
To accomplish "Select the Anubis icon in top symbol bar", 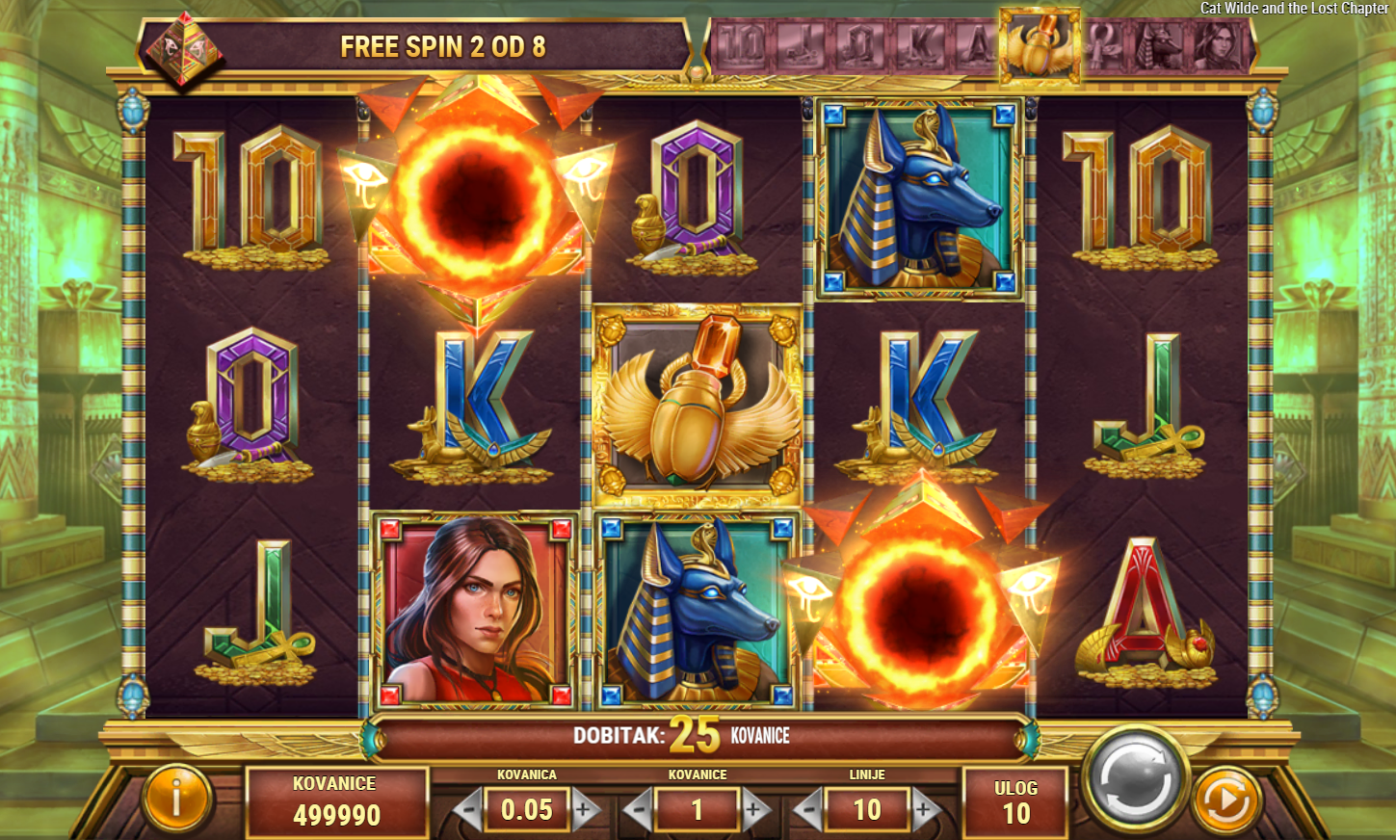I will click(1160, 46).
